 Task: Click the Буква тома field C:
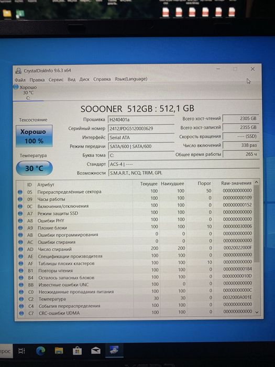point(141,155)
